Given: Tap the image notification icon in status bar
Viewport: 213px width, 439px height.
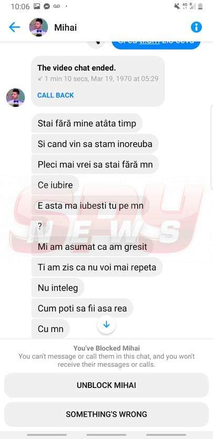Looking at the screenshot, I should (37, 6).
